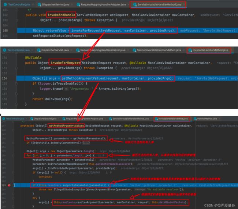This screenshot has height=209, width=238.
Task: Click the @Nullable annotation on line 130
Action: point(33,57)
